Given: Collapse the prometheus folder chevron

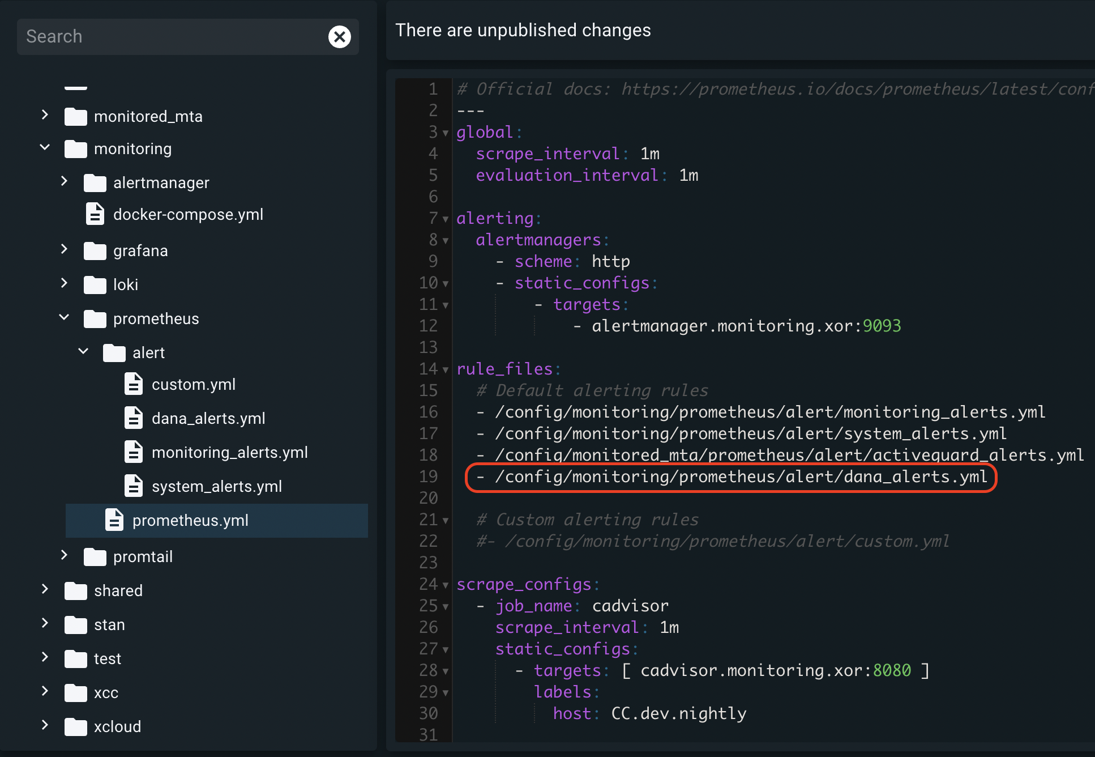Looking at the screenshot, I should pyautogui.click(x=64, y=318).
